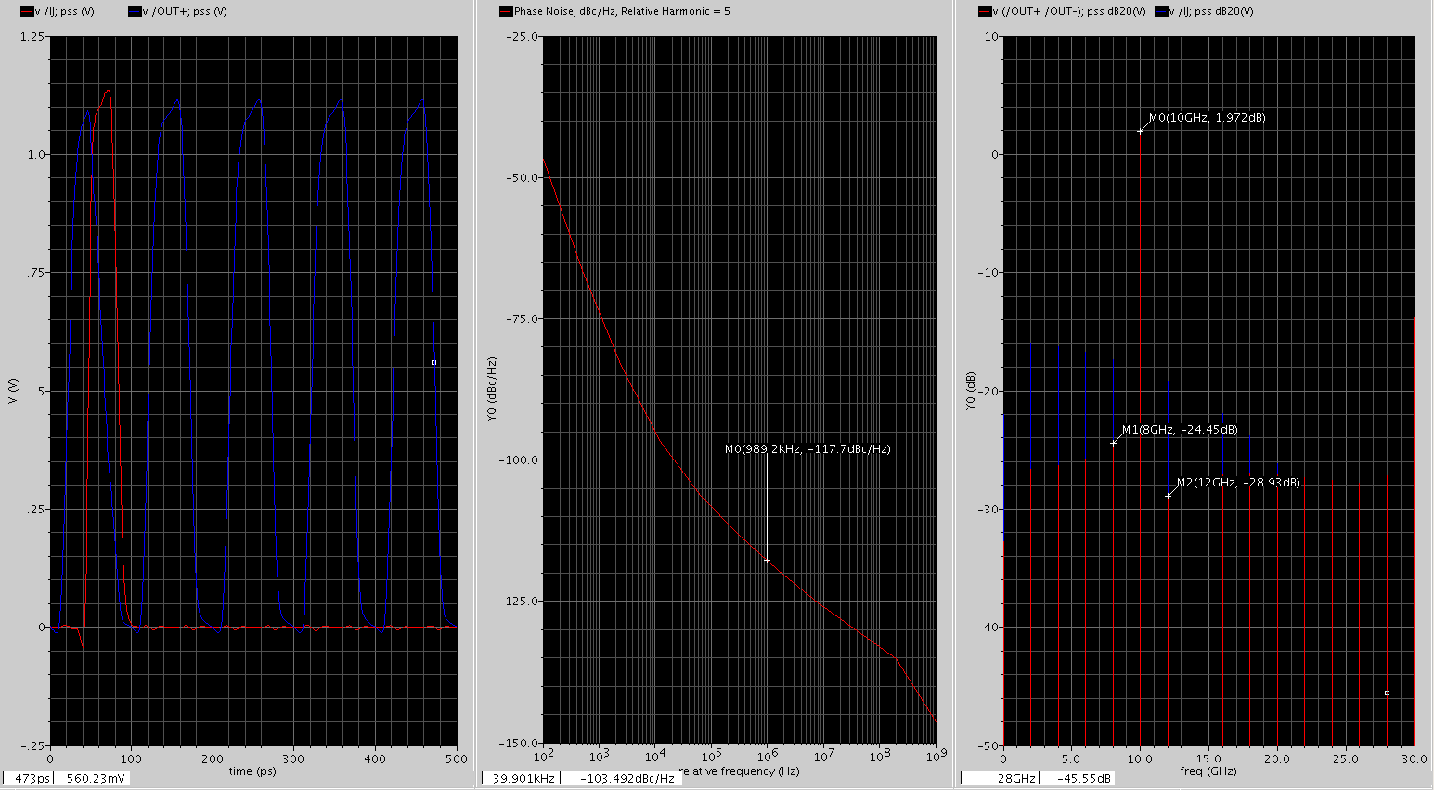Click marker label M1(8GHz, -24.45dB)
The height and width of the screenshot is (790, 1434).
[1180, 430]
